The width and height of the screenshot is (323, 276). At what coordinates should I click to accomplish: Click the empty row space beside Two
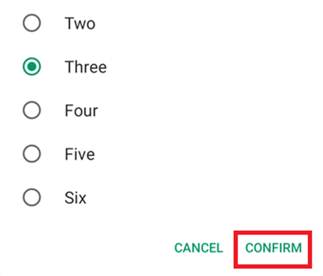202,23
